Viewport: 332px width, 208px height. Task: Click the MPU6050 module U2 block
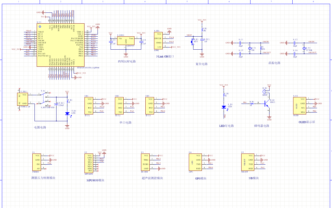(x=89, y=163)
